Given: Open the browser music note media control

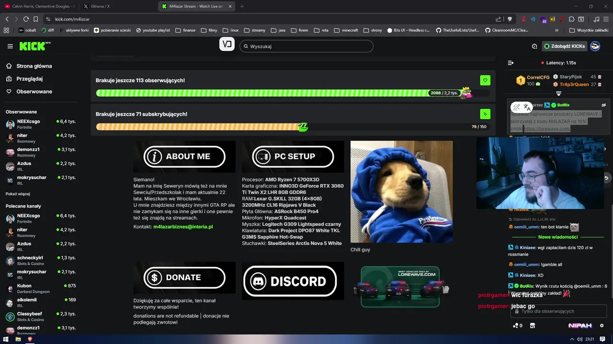Looking at the screenshot, I should pyautogui.click(x=596, y=19).
